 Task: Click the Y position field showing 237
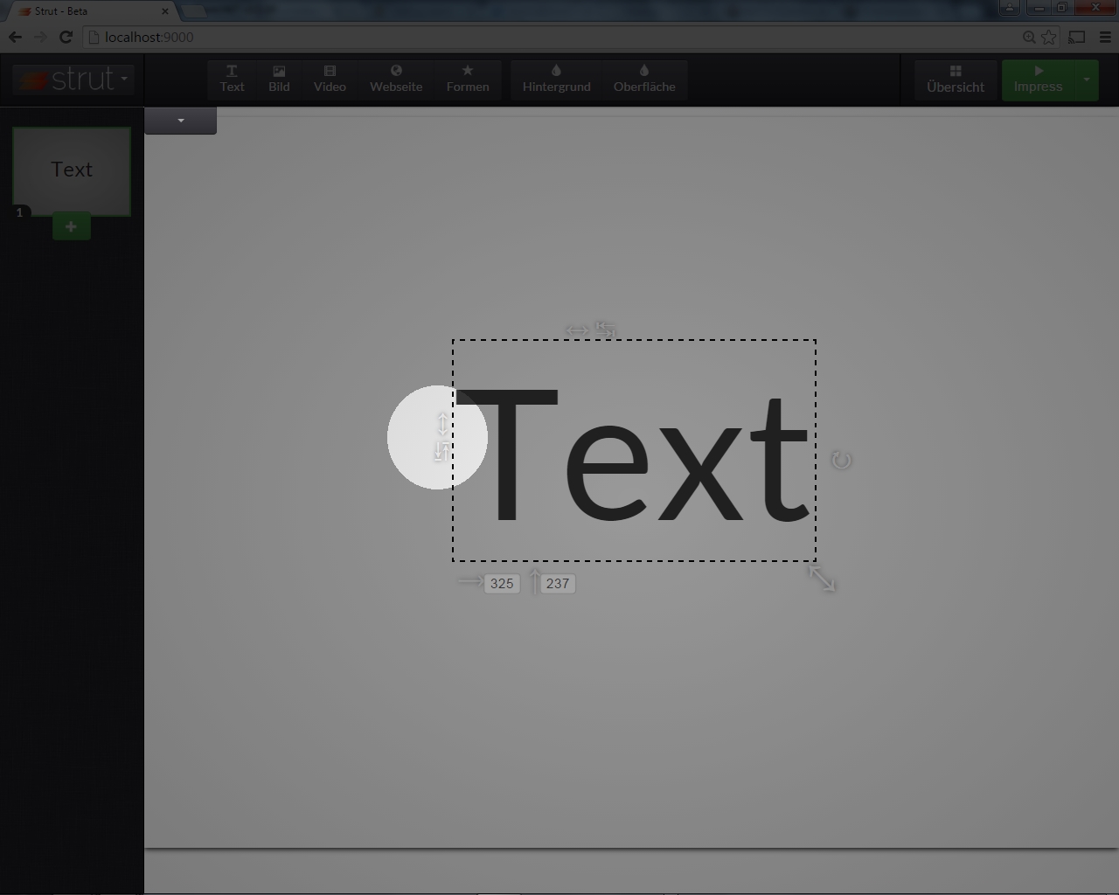(558, 584)
